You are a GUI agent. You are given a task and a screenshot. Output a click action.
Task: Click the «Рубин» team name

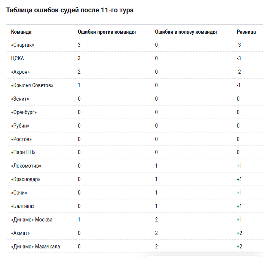[20, 126]
